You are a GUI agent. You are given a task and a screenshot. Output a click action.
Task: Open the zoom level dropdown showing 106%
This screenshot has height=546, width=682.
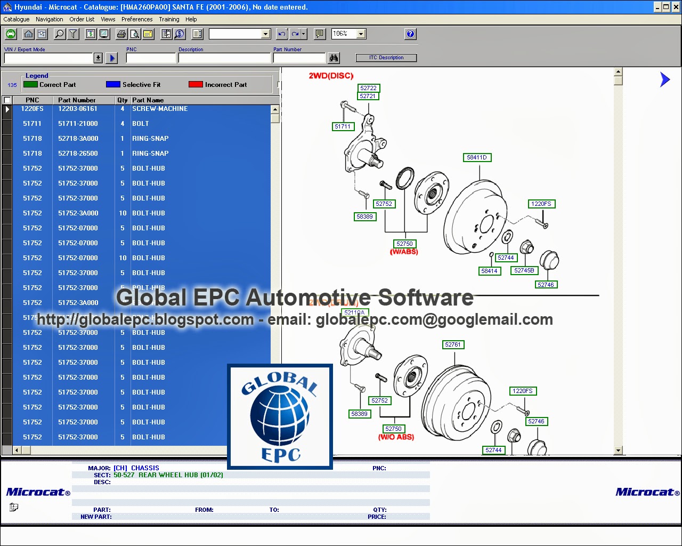click(x=362, y=34)
